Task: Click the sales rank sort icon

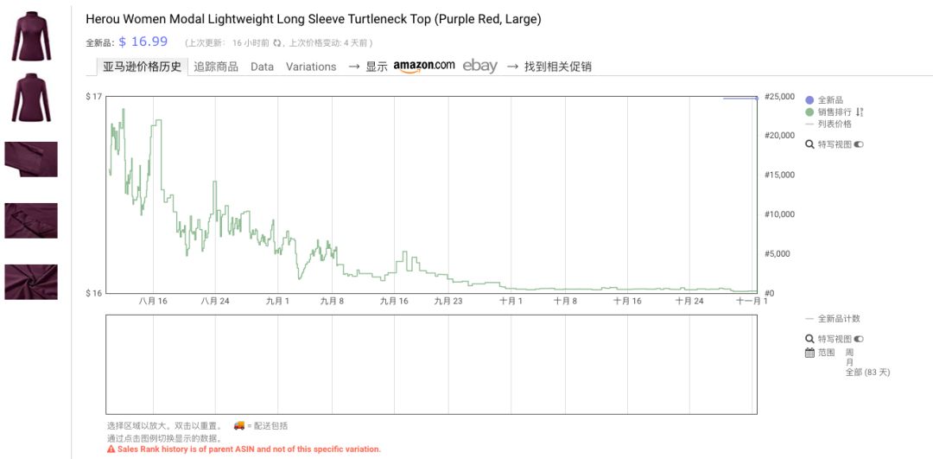Action: [x=860, y=112]
